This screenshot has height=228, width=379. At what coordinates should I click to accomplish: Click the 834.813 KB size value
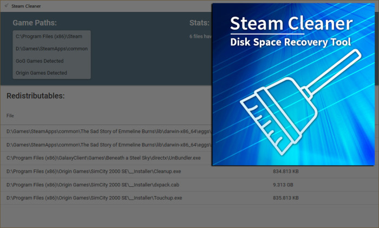pos(286,172)
